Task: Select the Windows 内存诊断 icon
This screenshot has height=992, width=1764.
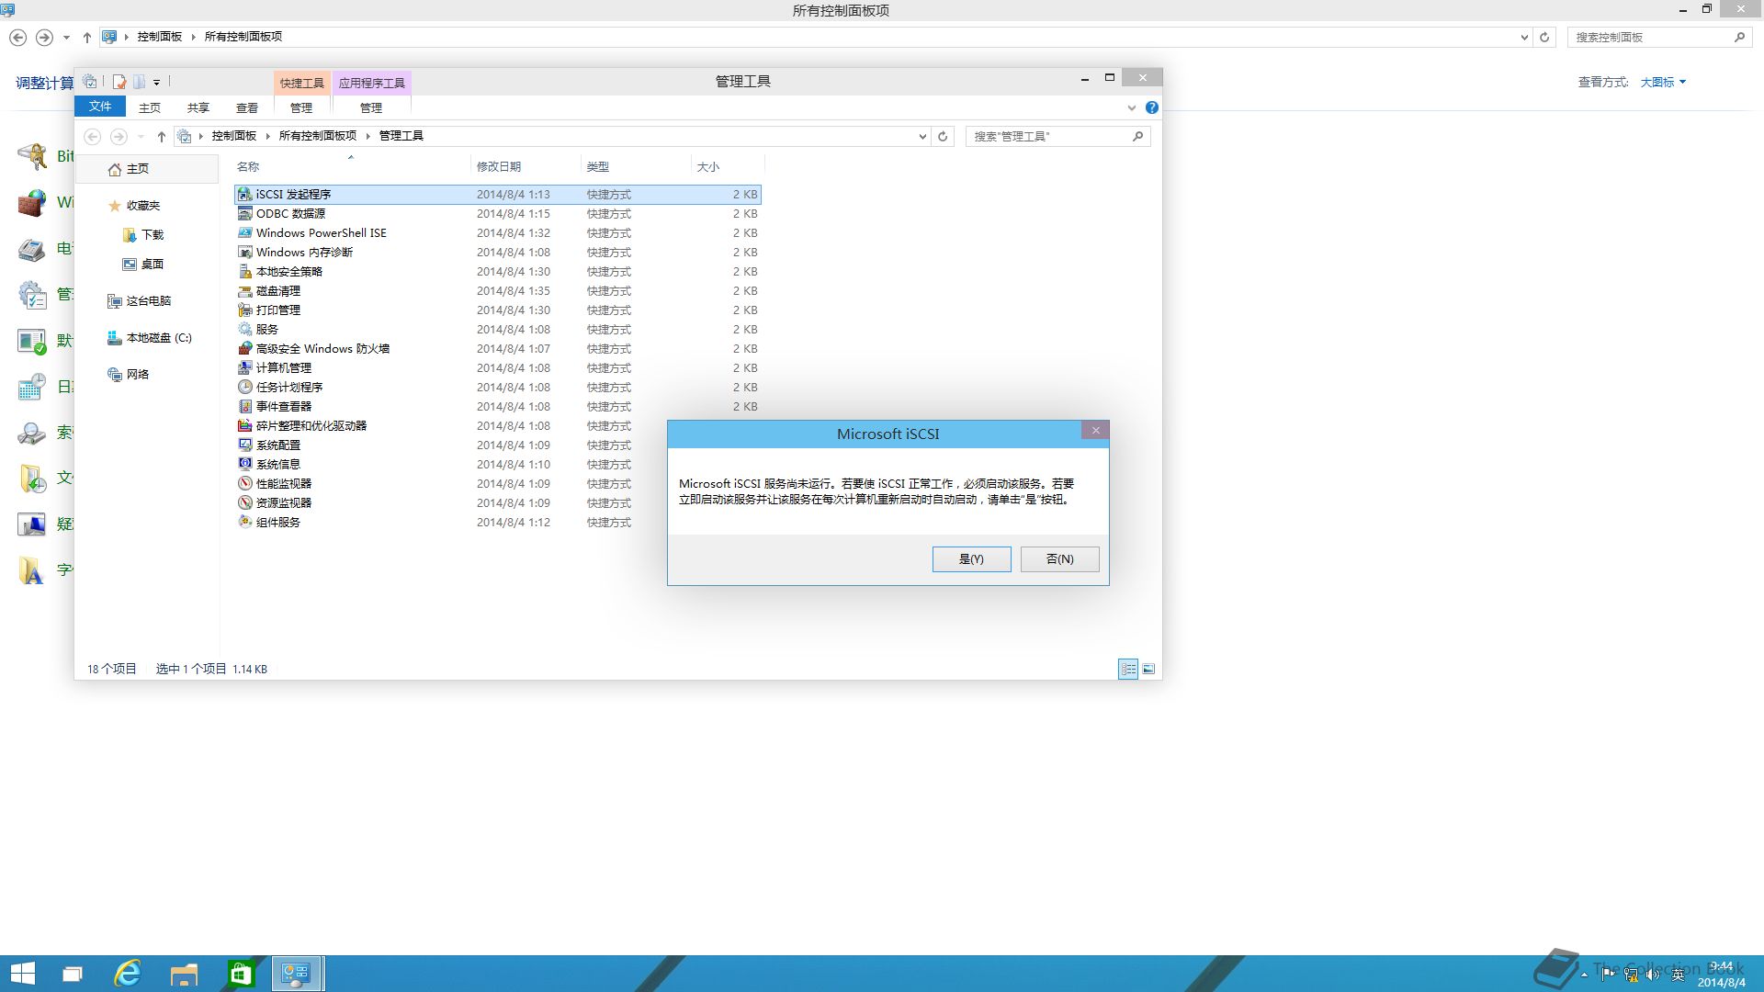Action: click(244, 252)
